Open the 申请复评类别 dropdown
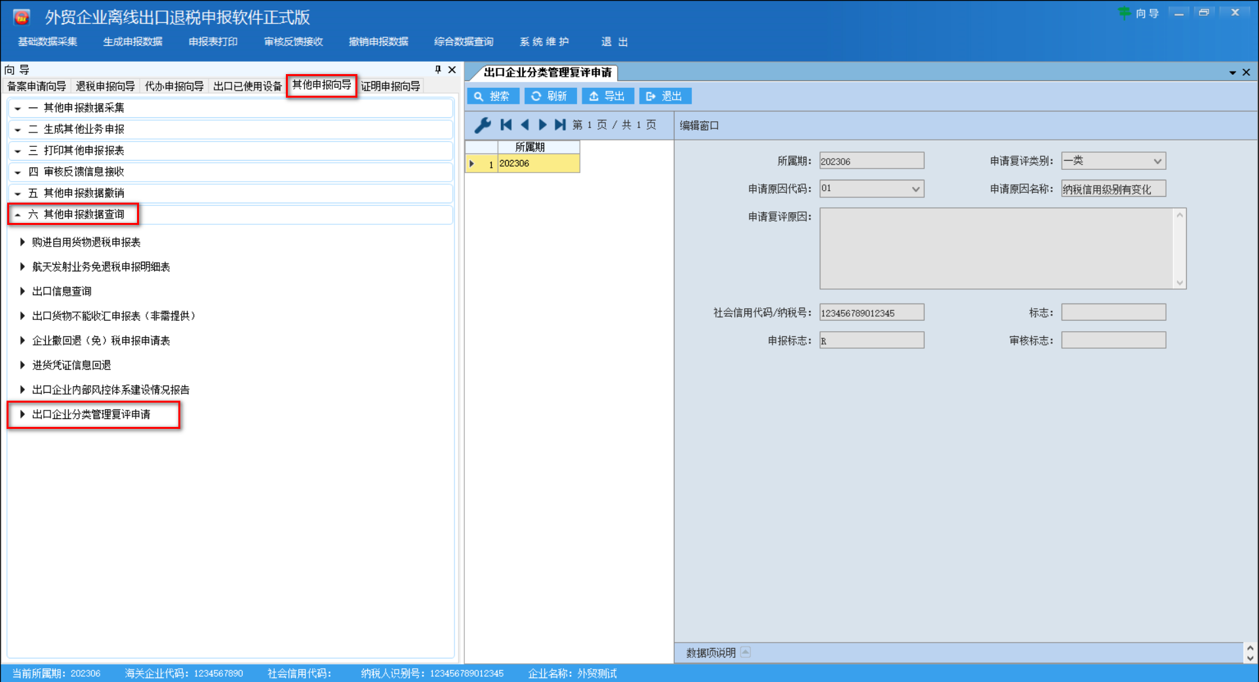The height and width of the screenshot is (682, 1259). click(1157, 161)
